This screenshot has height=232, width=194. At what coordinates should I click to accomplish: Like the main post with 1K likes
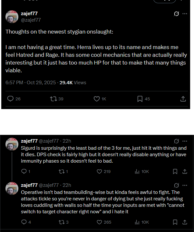point(96,99)
